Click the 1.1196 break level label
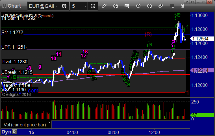This screenshot has width=215, height=136. click(17, 85)
